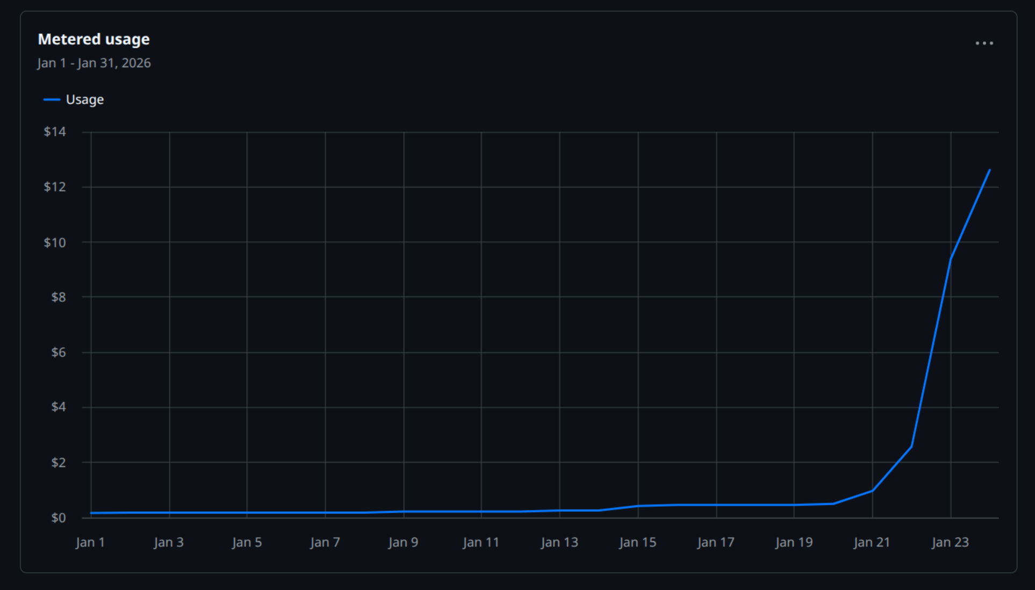Click the $14 y-axis label
Viewport: 1035px width, 590px height.
(x=55, y=131)
